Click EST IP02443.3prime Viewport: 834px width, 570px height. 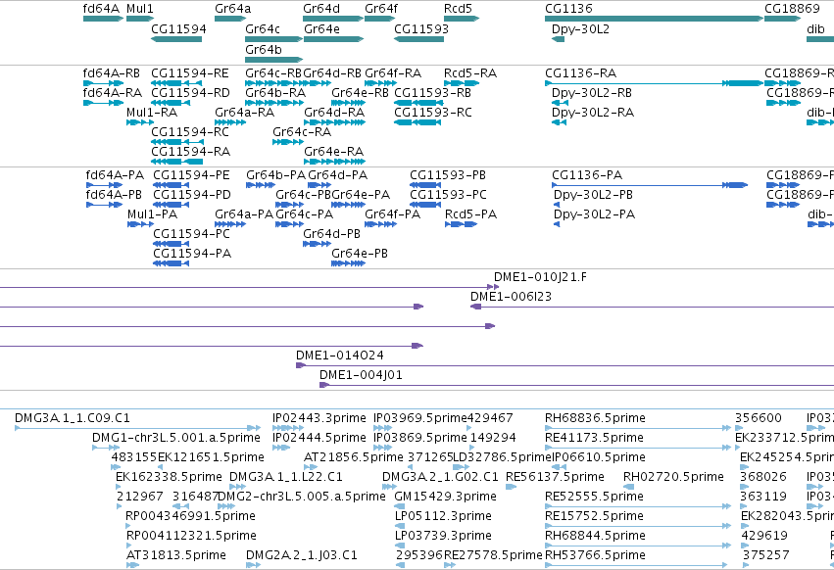click(x=288, y=428)
